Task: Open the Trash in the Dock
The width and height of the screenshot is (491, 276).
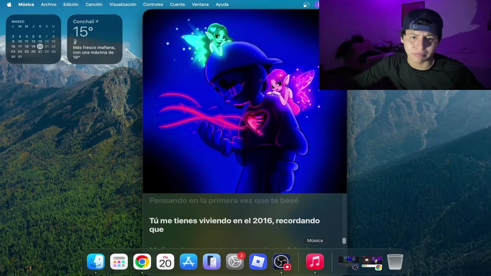Action: pos(395,262)
